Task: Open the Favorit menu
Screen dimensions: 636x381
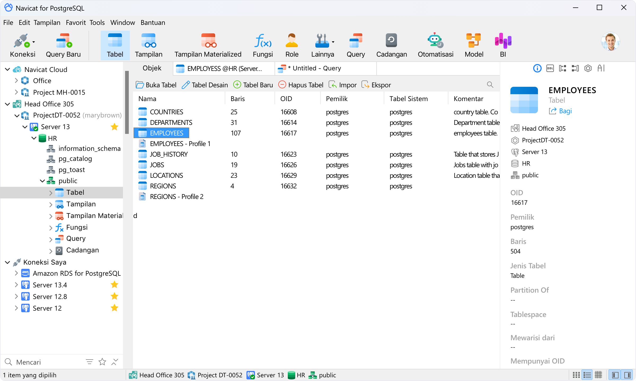Action: (x=76, y=22)
